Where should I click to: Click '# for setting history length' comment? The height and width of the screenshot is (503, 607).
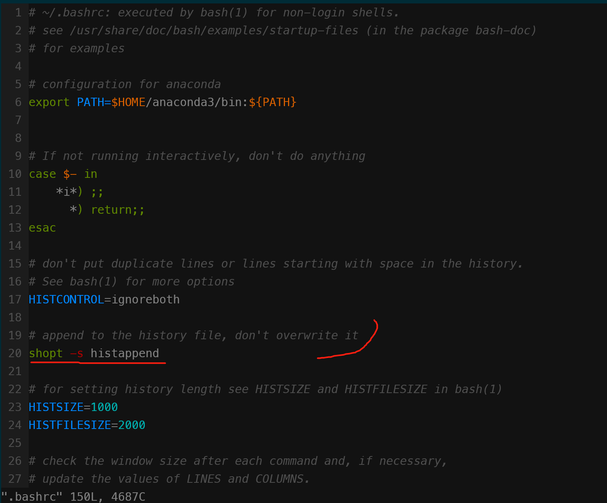pyautogui.click(x=125, y=389)
